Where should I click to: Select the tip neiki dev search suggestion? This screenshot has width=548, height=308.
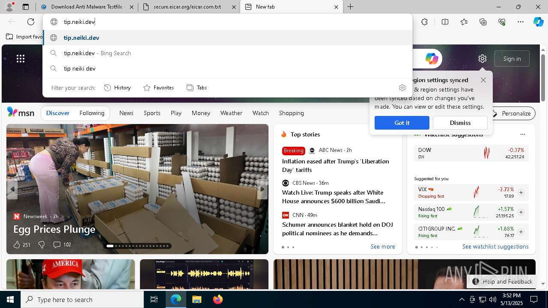(x=228, y=68)
